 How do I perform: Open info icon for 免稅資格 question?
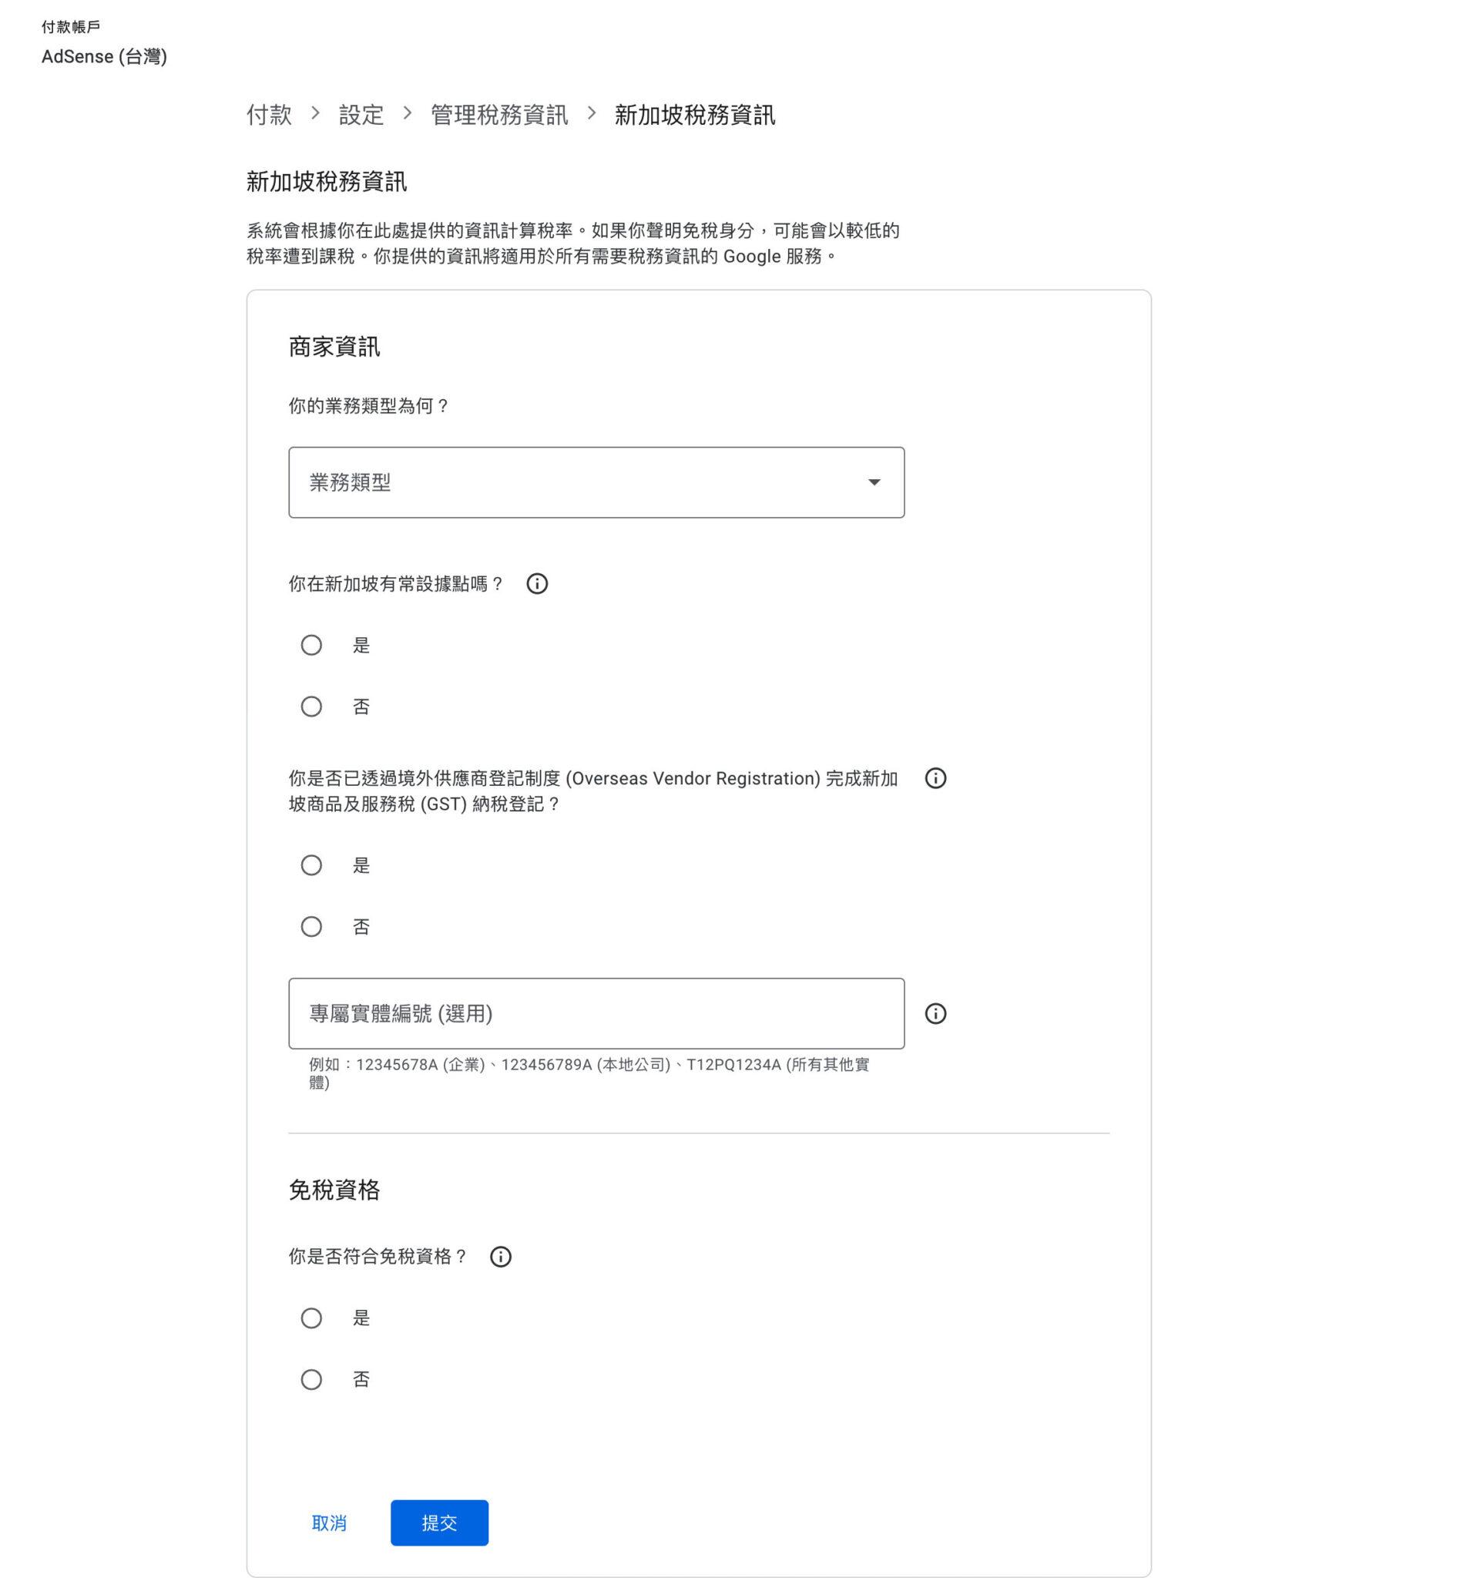[x=500, y=1257]
